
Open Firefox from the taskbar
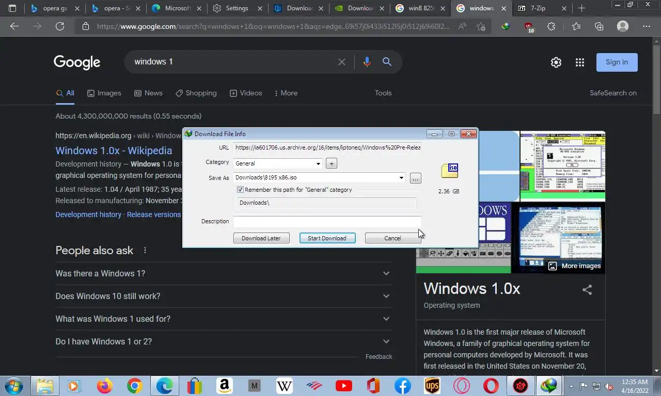pos(105,386)
